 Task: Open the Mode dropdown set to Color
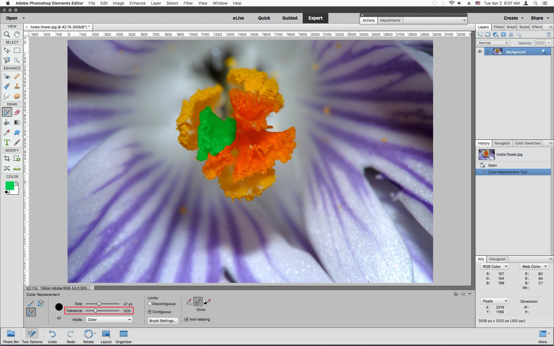pyautogui.click(x=109, y=320)
